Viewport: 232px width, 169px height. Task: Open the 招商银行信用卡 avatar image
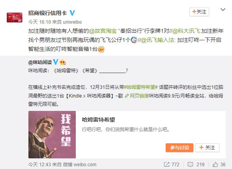click(15, 17)
